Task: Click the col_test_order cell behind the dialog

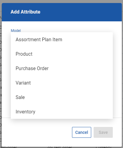Action: coord(60,147)
